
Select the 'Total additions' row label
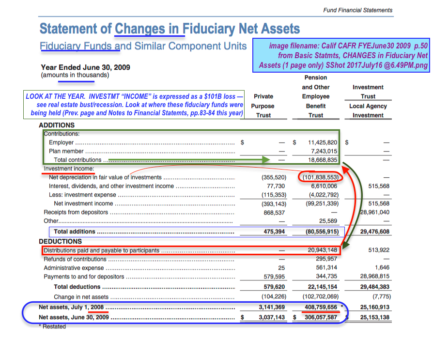click(x=75, y=232)
